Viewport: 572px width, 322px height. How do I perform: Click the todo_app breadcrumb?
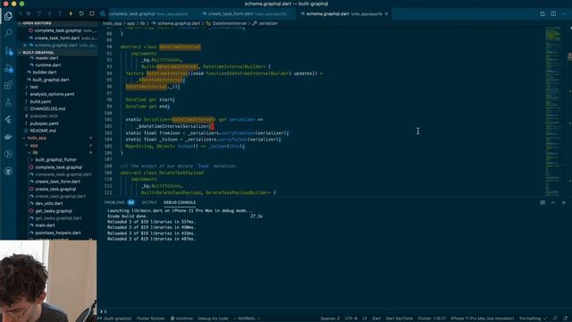point(112,23)
